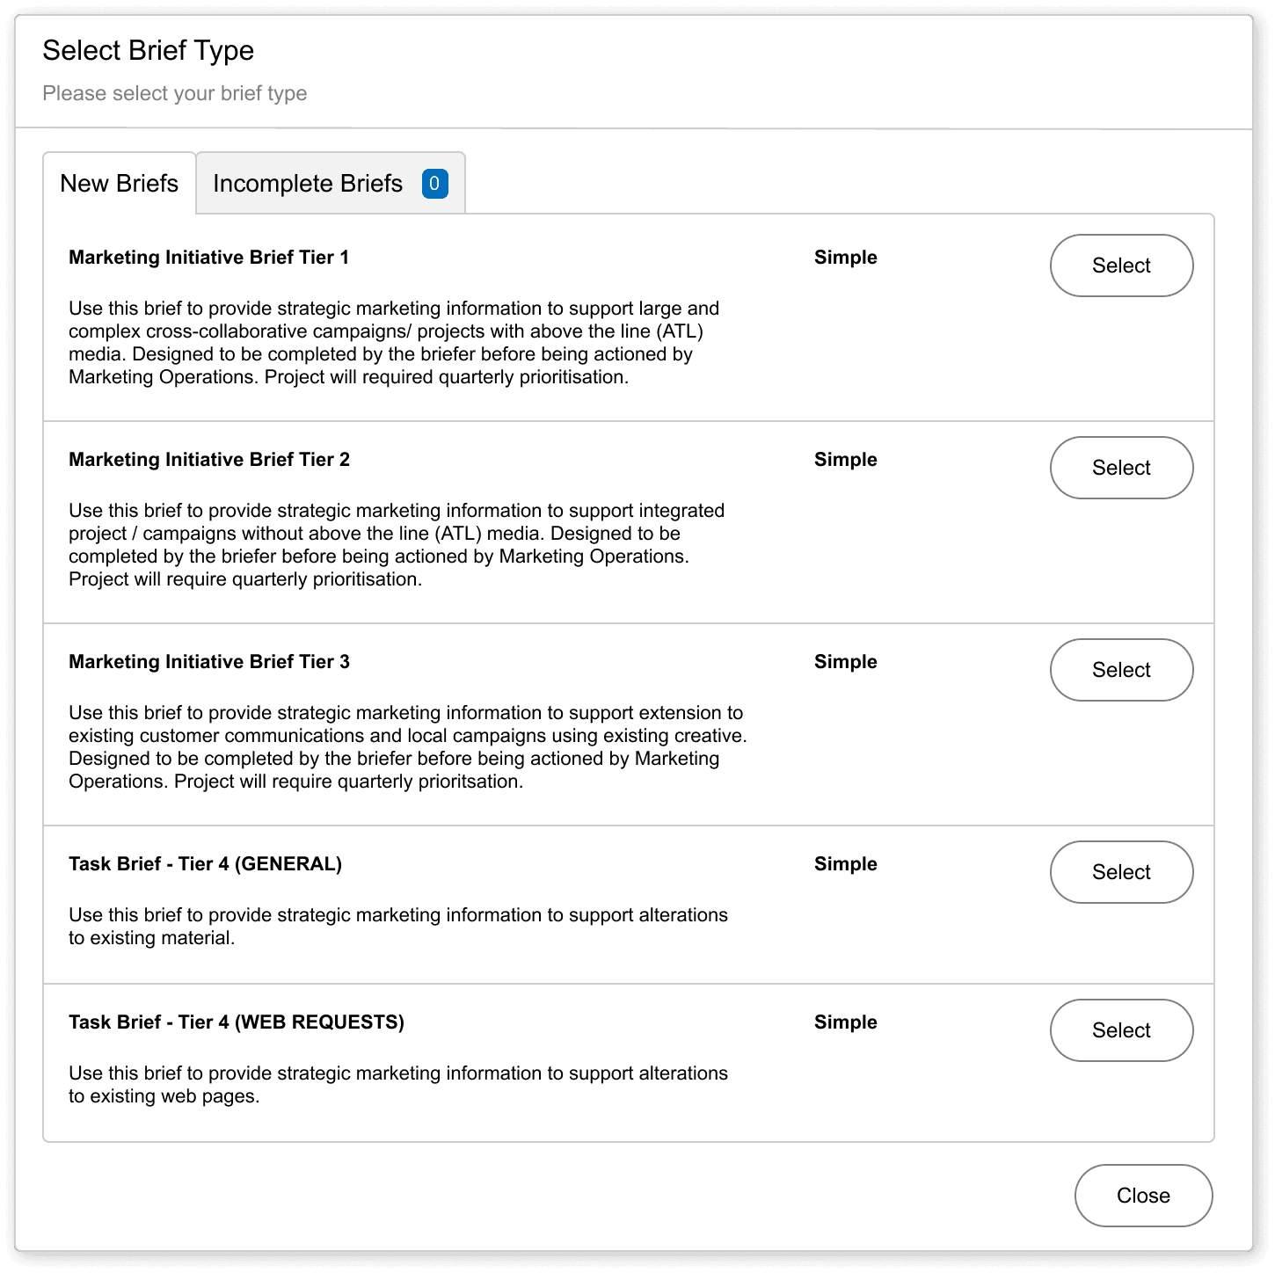
Task: Select the Task Brief - Tier 4 (WEB REQUESTS)
Action: coord(1121,1030)
